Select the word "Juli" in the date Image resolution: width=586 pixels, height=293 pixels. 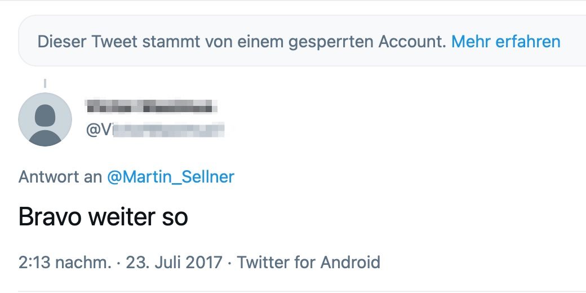[166, 262]
